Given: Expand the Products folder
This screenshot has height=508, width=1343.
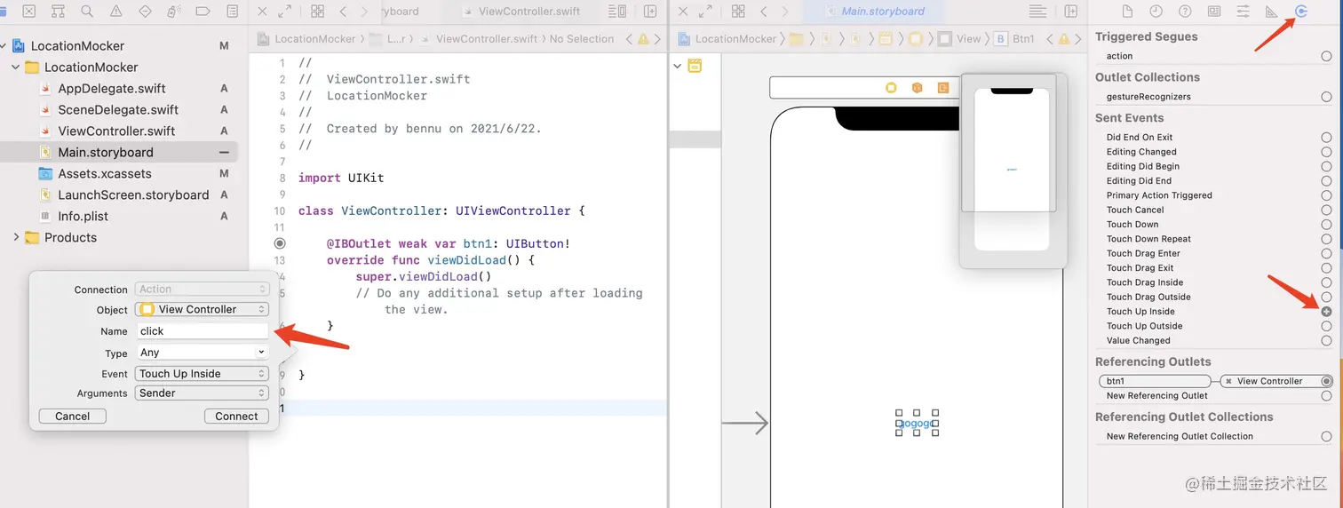Looking at the screenshot, I should [15, 237].
